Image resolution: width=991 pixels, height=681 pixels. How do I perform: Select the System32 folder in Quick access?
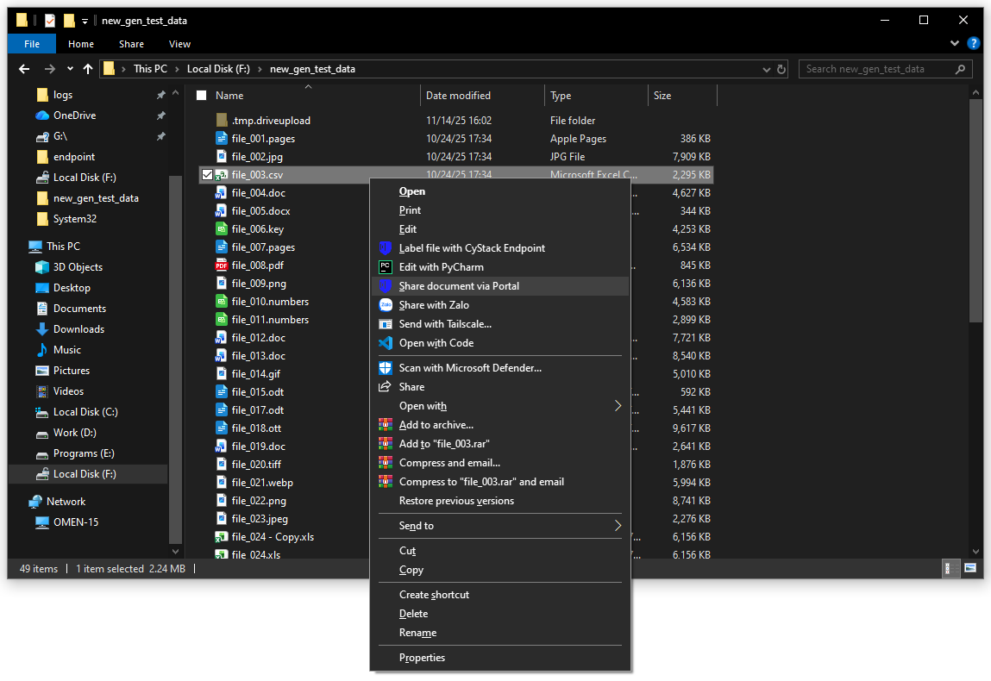(74, 219)
